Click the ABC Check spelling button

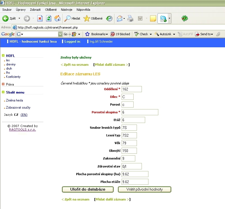[x=141, y=34]
